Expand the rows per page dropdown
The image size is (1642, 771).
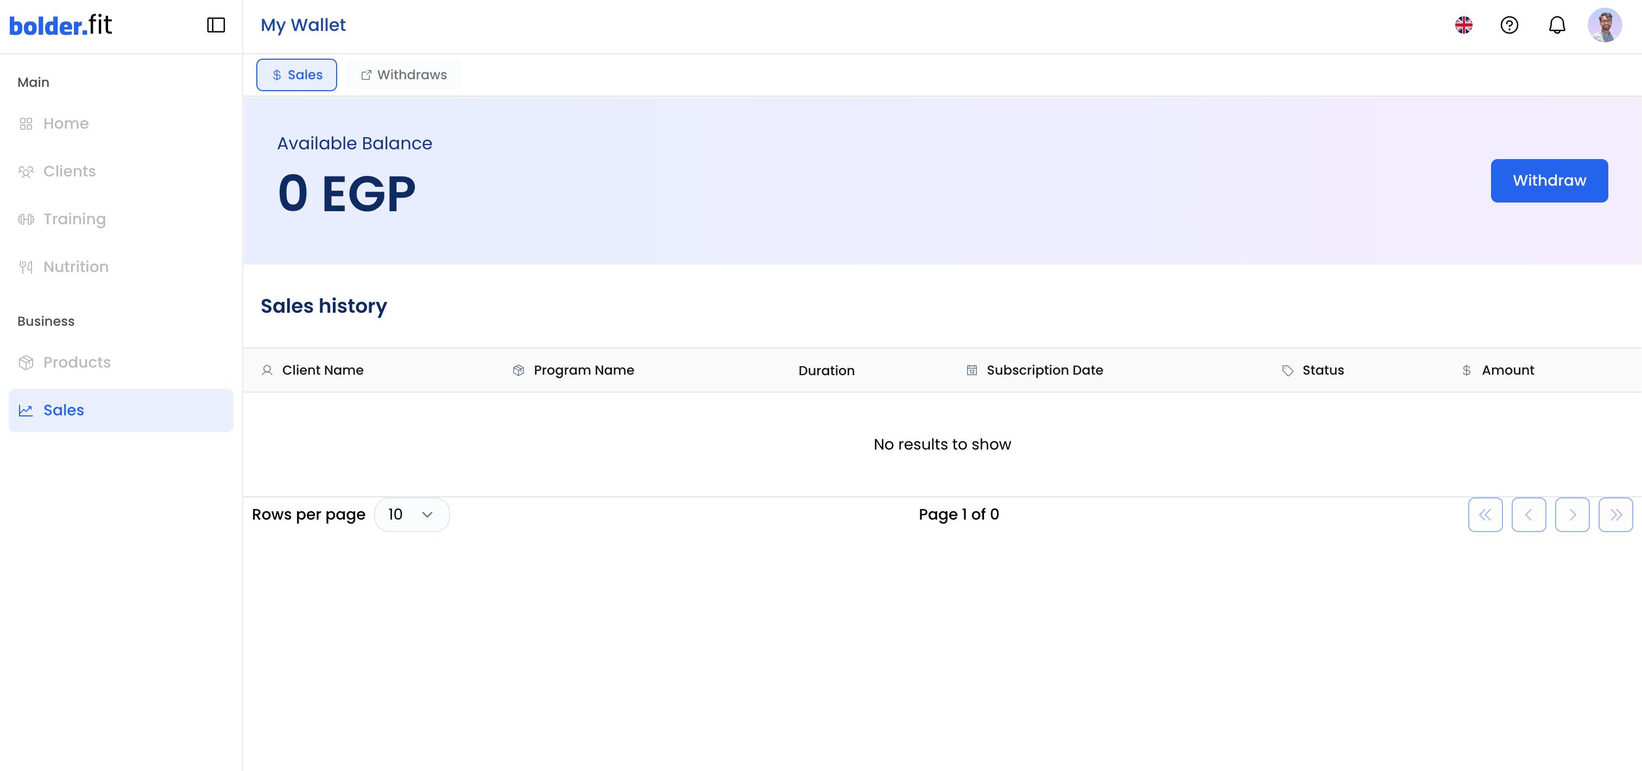point(411,515)
